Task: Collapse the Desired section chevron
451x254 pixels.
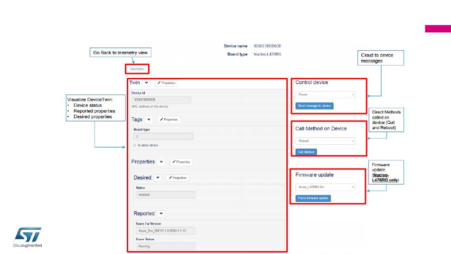Action: (158, 178)
